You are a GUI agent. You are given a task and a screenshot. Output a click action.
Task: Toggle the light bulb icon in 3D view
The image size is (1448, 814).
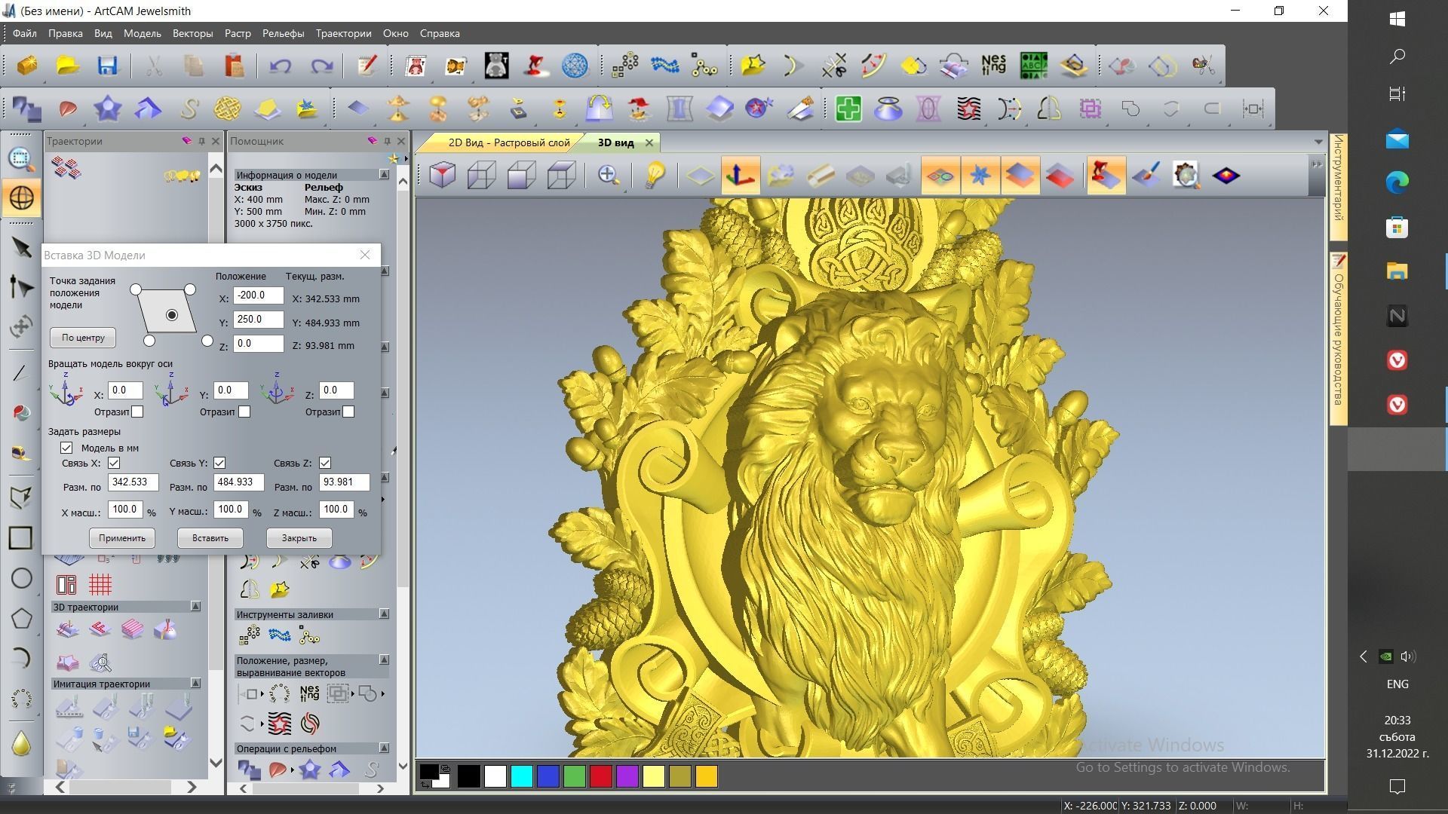pos(654,176)
